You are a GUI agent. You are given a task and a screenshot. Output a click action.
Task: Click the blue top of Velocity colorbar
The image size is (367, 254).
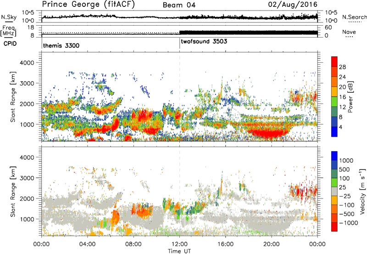point(334,156)
